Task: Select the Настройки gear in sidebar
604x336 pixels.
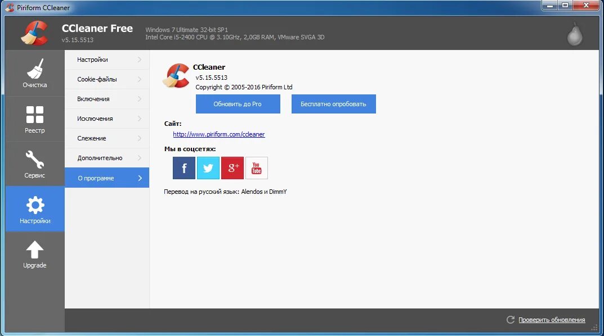Action: pyautogui.click(x=35, y=209)
